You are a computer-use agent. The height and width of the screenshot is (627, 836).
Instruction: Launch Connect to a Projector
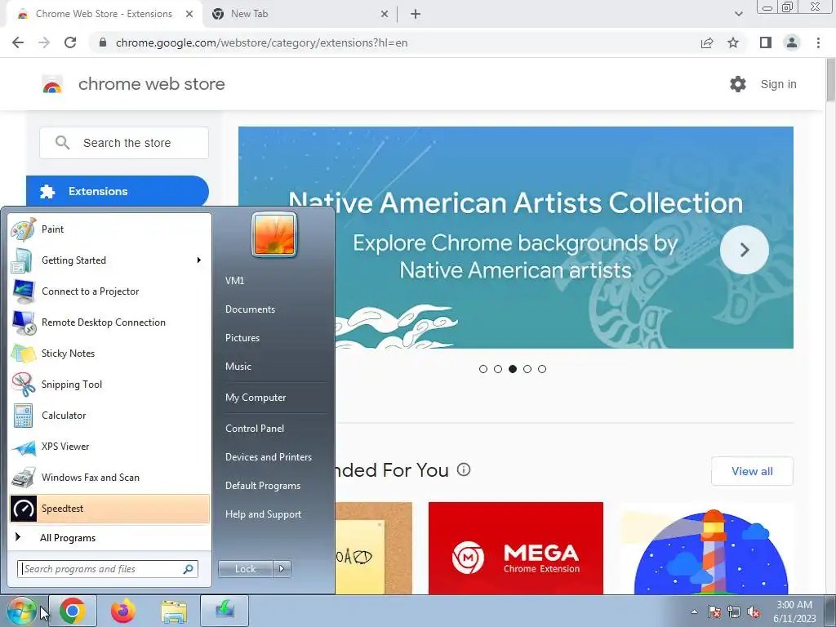click(x=109, y=291)
